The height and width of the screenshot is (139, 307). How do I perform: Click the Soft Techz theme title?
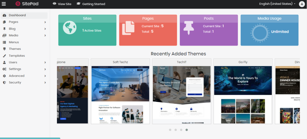[120, 62]
